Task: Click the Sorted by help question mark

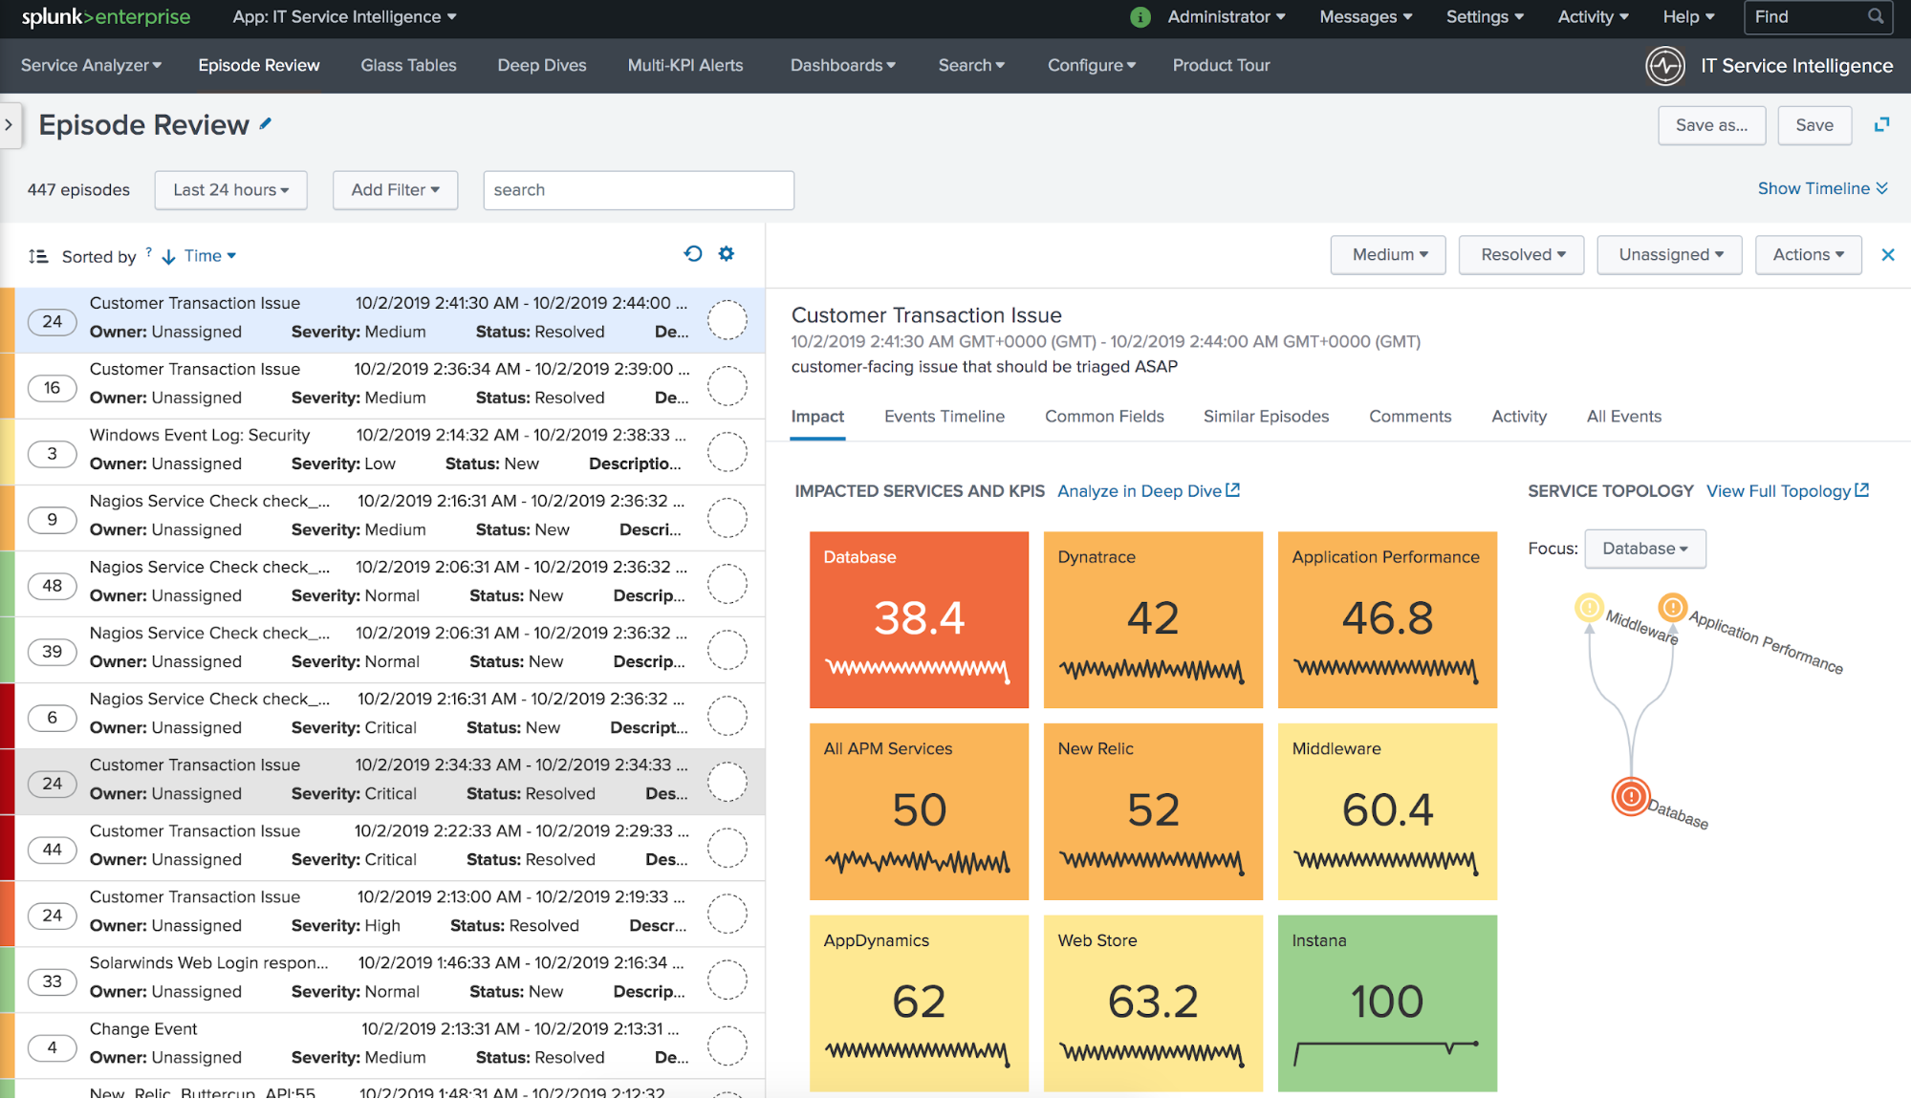Action: coord(149,251)
